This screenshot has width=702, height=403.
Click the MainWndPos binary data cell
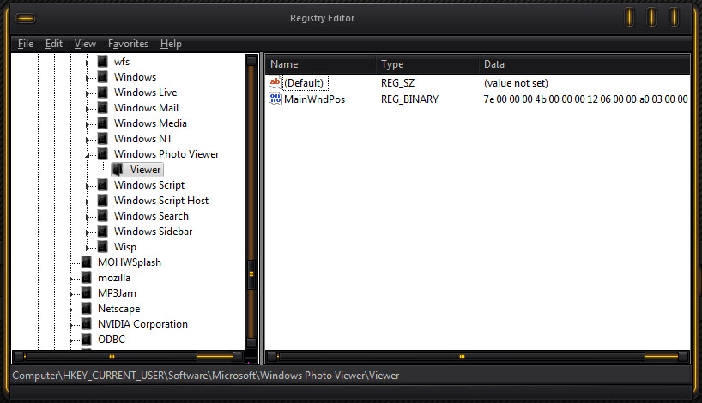585,99
